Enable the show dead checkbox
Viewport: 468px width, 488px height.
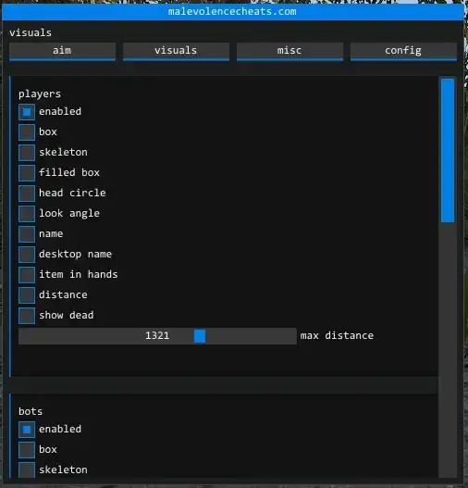(27, 316)
